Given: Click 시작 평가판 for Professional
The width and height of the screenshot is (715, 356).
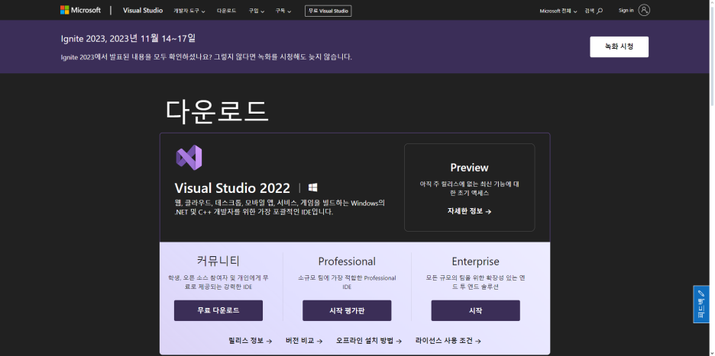Looking at the screenshot, I should click(x=347, y=310).
